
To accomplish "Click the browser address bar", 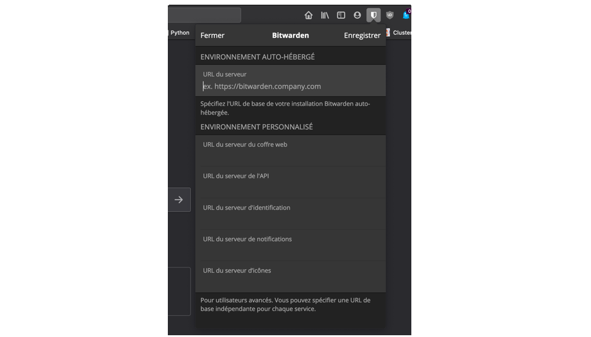I will 204,15.
